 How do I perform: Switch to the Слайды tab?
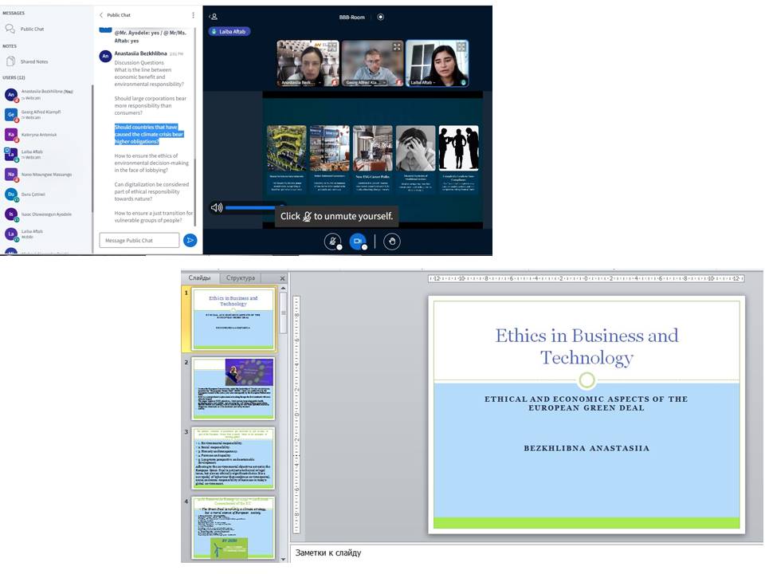(x=199, y=278)
